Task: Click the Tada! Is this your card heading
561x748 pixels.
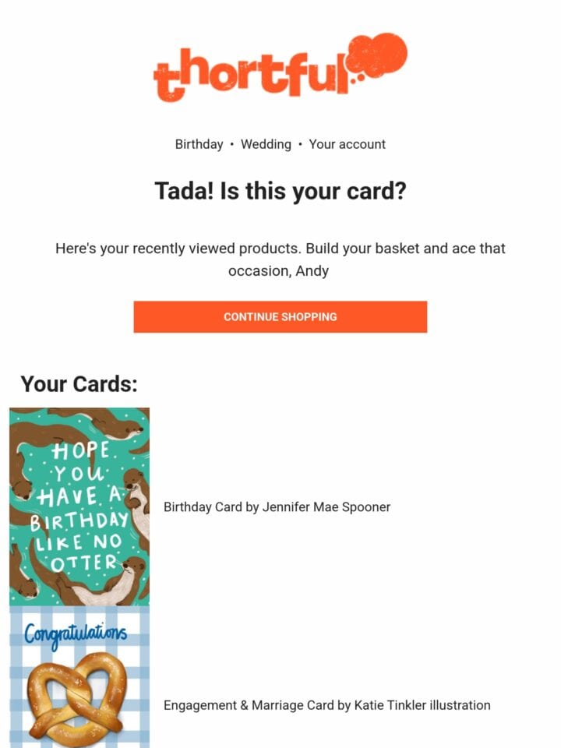Action: (x=280, y=192)
